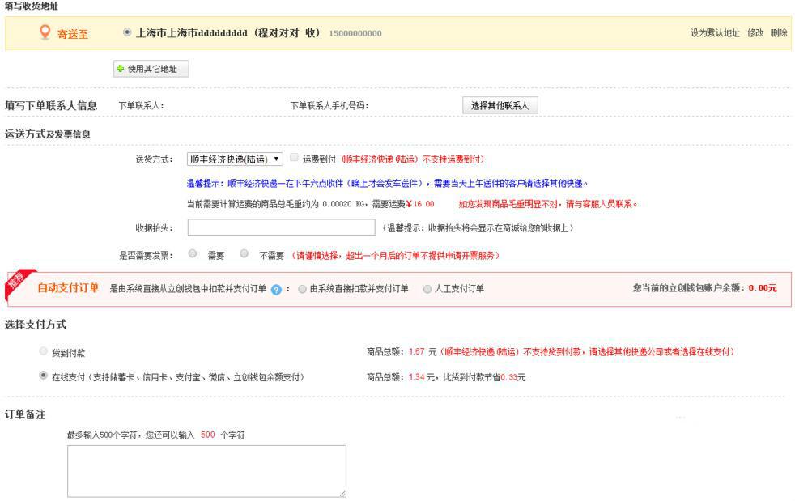Image resolution: width=795 pixels, height=501 pixels.
Task: Click the 订单备注 text area
Action: (x=206, y=470)
